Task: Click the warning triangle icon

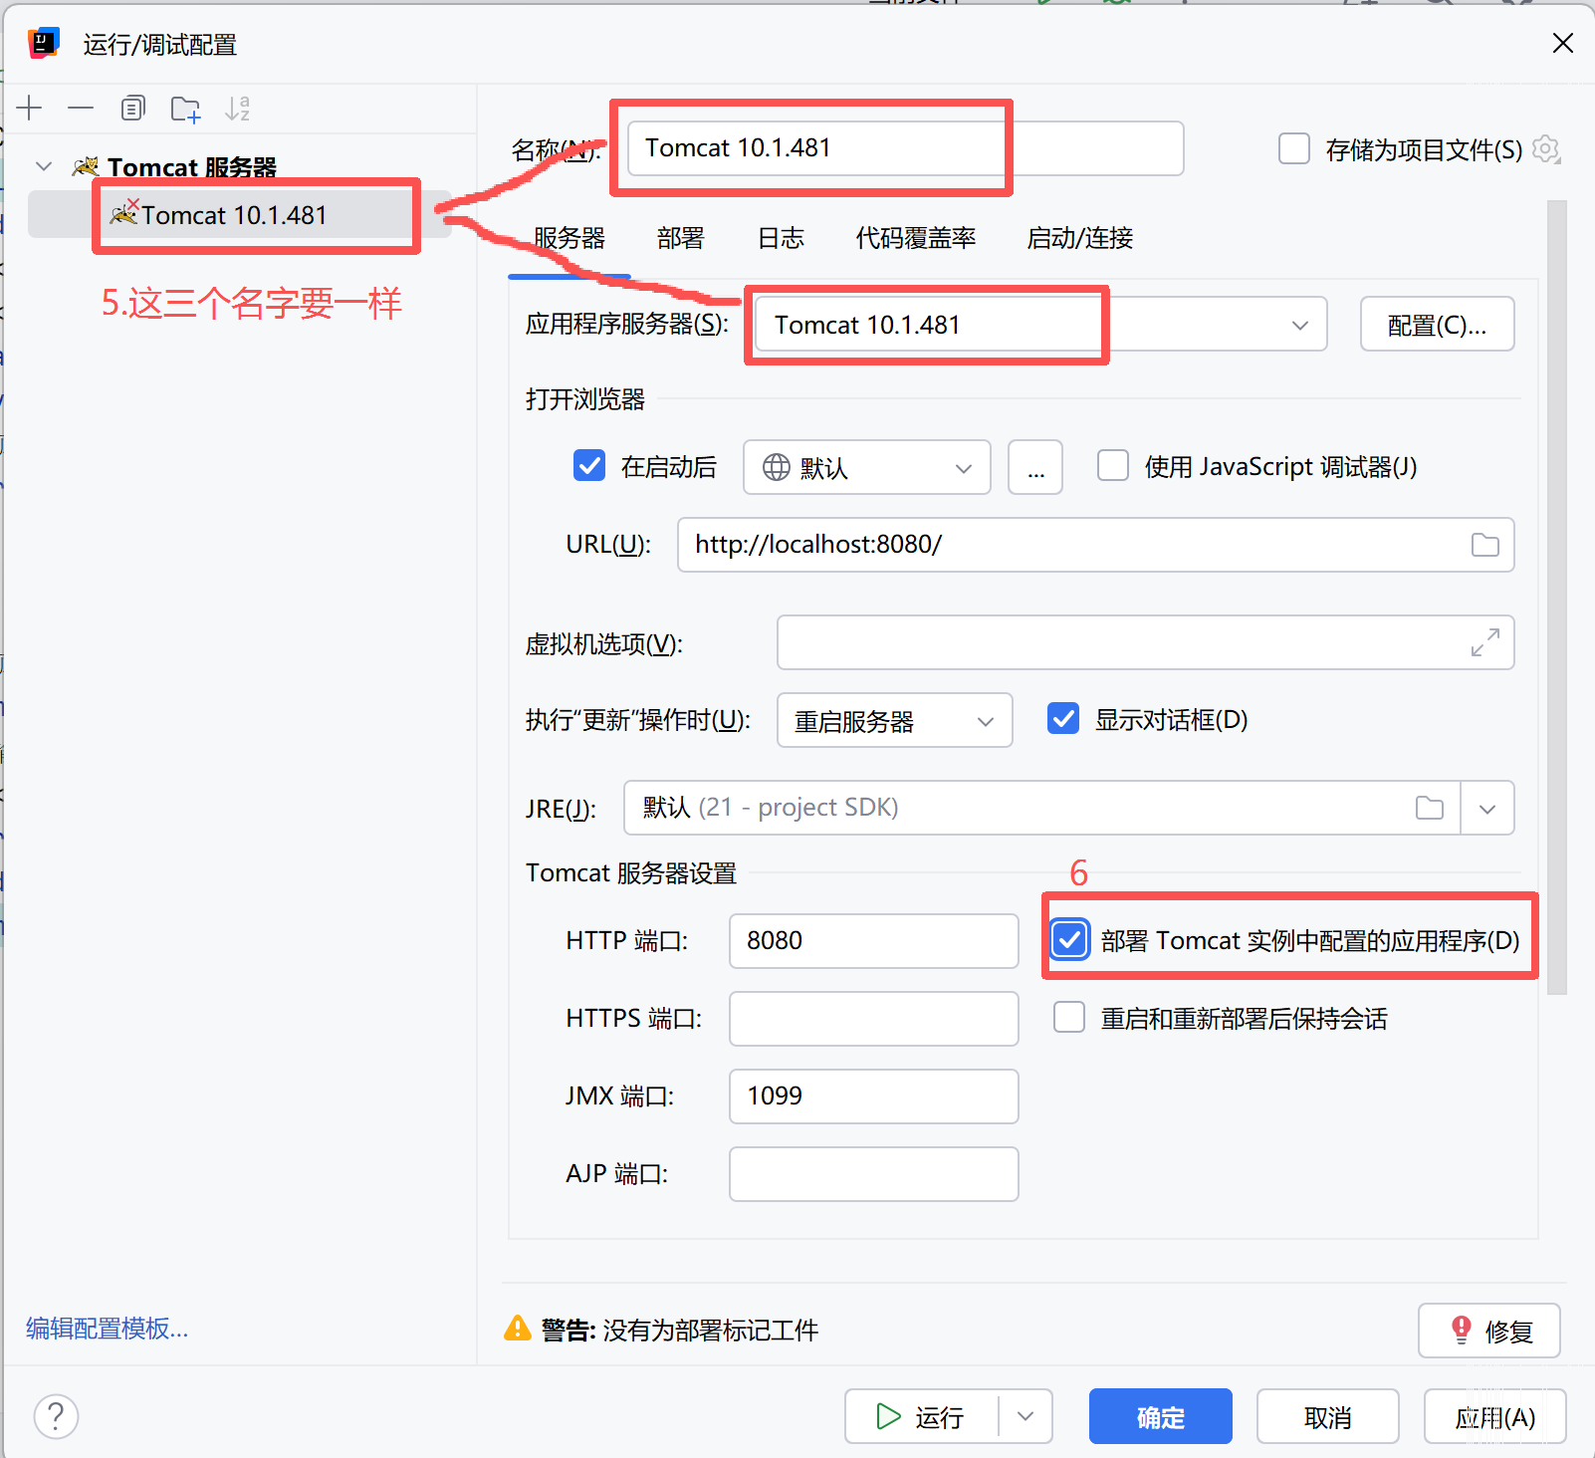Action: tap(518, 1329)
